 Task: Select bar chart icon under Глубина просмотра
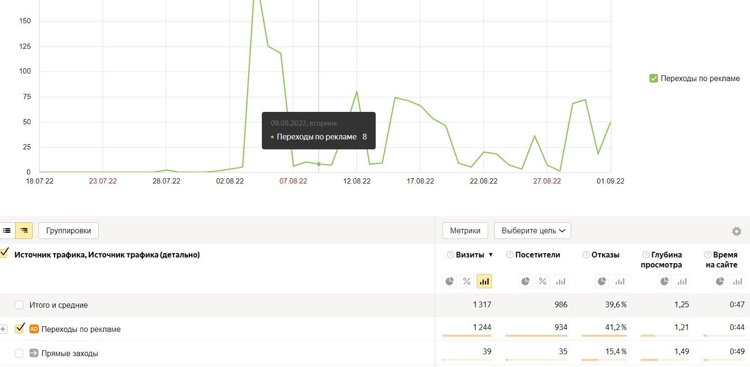click(682, 281)
